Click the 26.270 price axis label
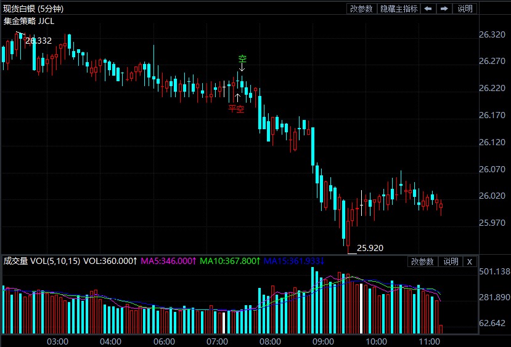 (492, 61)
